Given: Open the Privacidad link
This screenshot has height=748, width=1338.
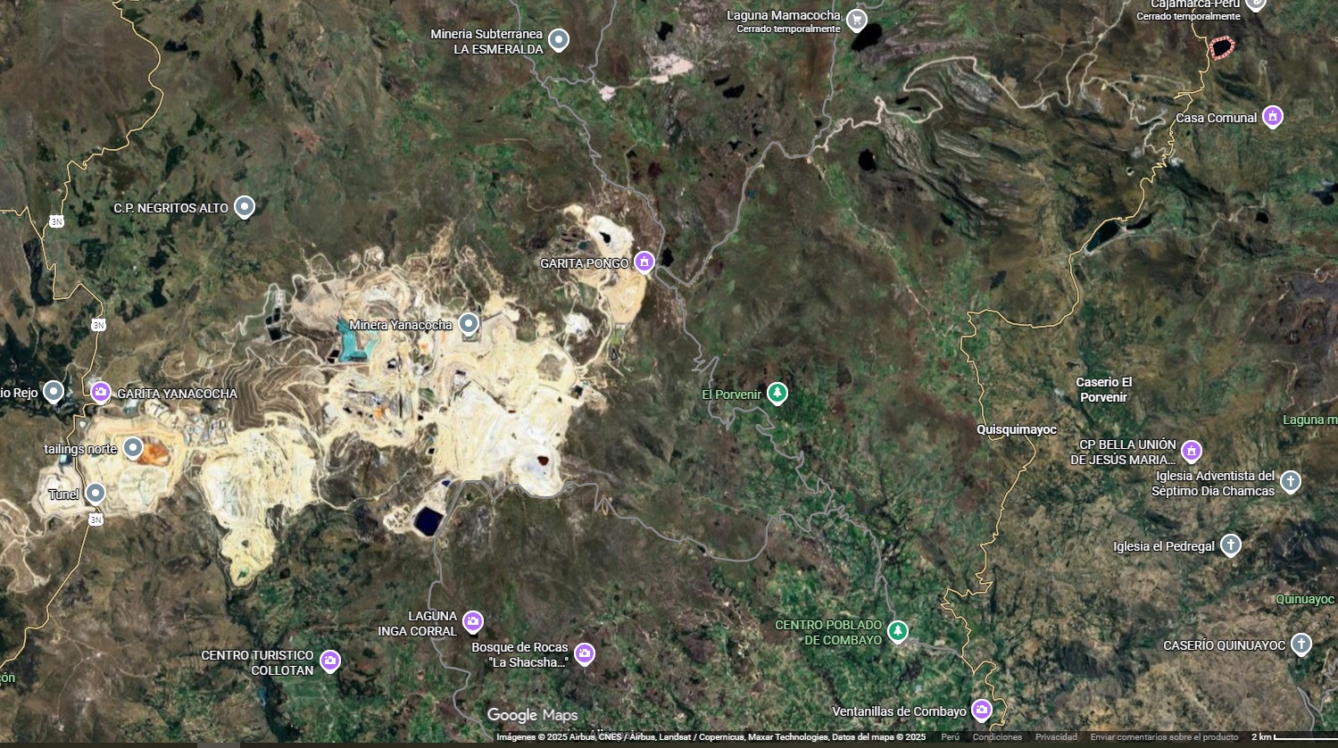Looking at the screenshot, I should coord(1056,737).
